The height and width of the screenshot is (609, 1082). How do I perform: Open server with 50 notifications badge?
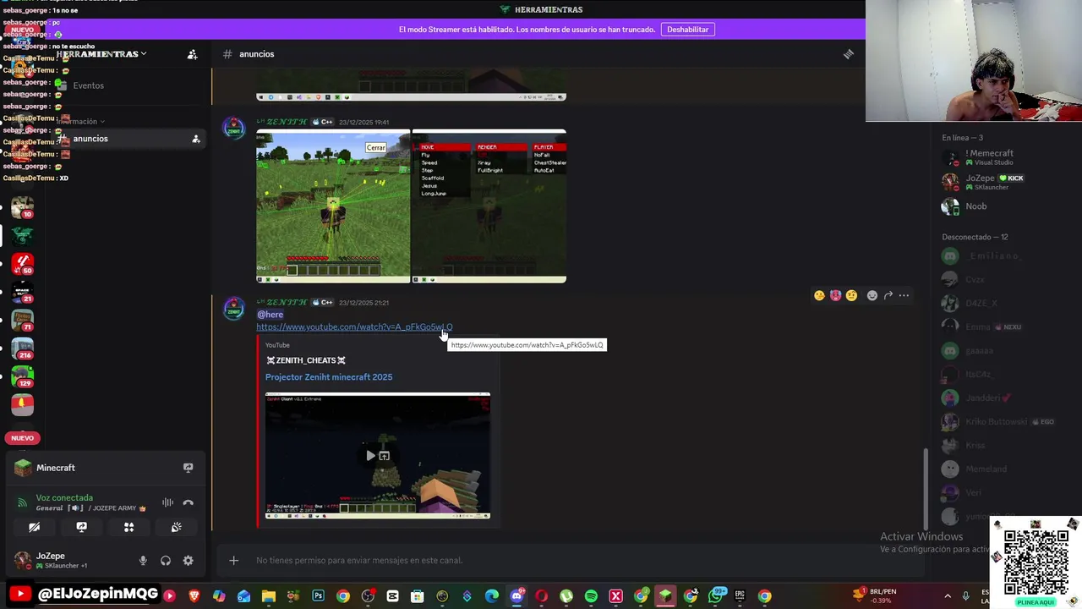pyautogui.click(x=23, y=263)
